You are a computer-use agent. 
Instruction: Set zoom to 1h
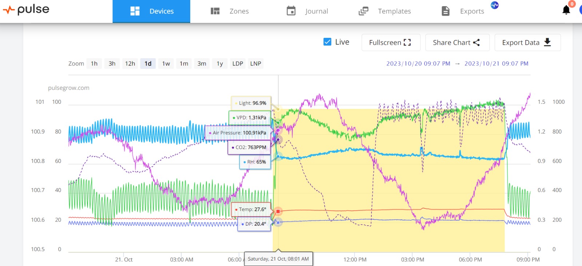(94, 64)
